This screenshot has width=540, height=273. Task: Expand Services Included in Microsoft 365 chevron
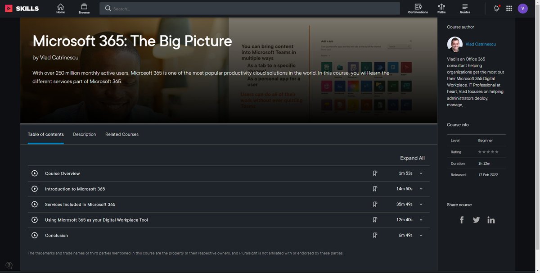(x=421, y=204)
